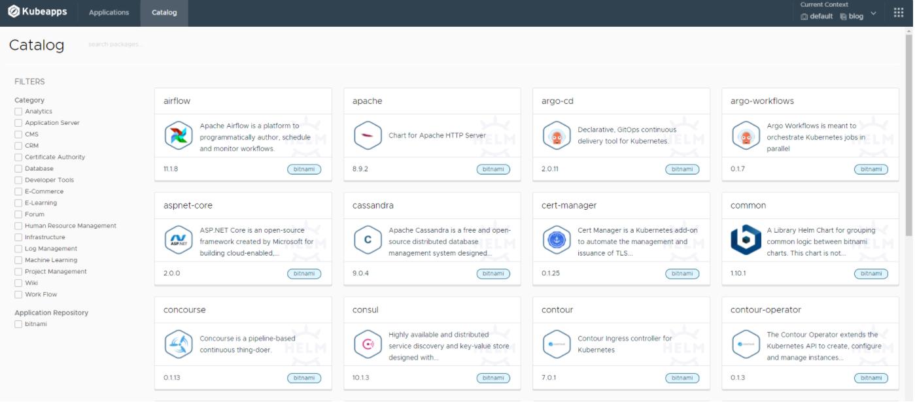Click the Apache HTTP Server feather icon
915x402 pixels.
(x=368, y=136)
